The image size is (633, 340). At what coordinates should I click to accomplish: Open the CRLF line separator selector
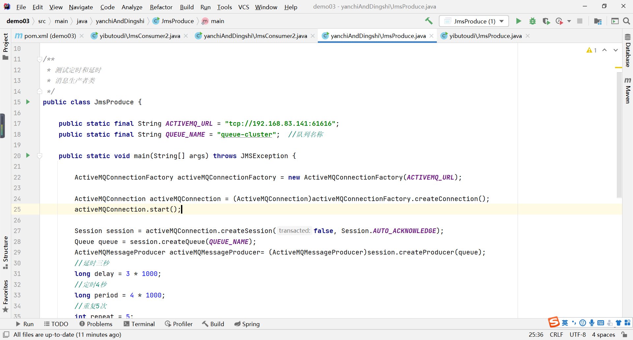click(557, 334)
